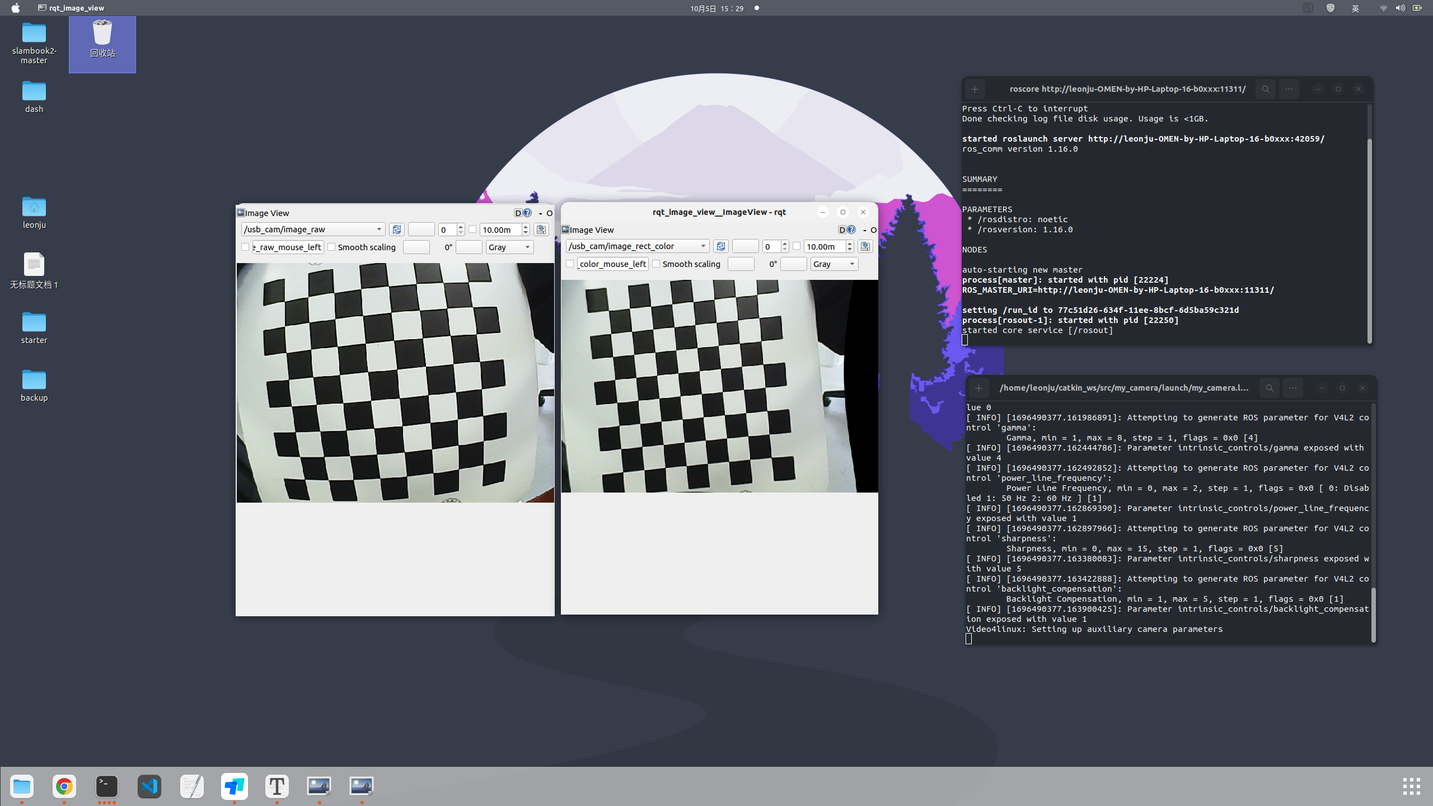1433x806 pixels.
Task: Toggle the image_raw_mouse_left publish checkbox
Action: point(245,247)
